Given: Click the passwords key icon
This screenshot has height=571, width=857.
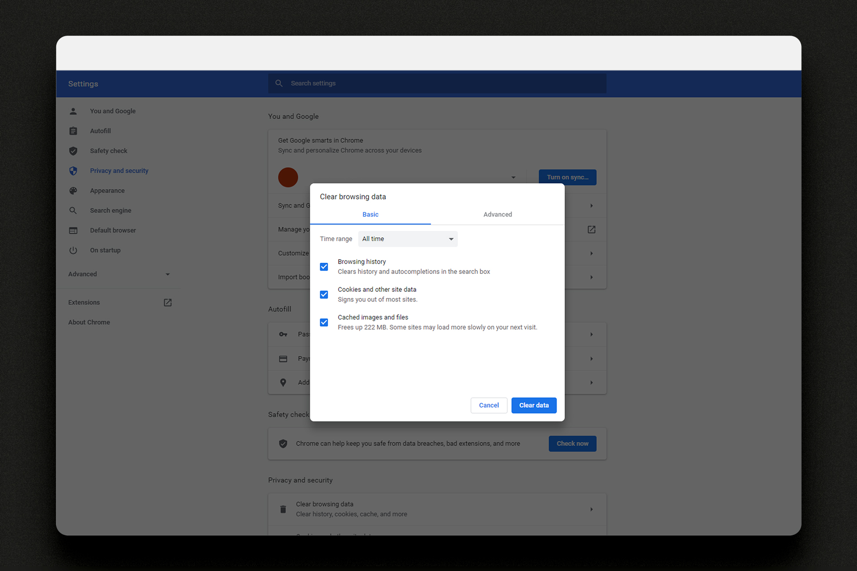Looking at the screenshot, I should 283,334.
